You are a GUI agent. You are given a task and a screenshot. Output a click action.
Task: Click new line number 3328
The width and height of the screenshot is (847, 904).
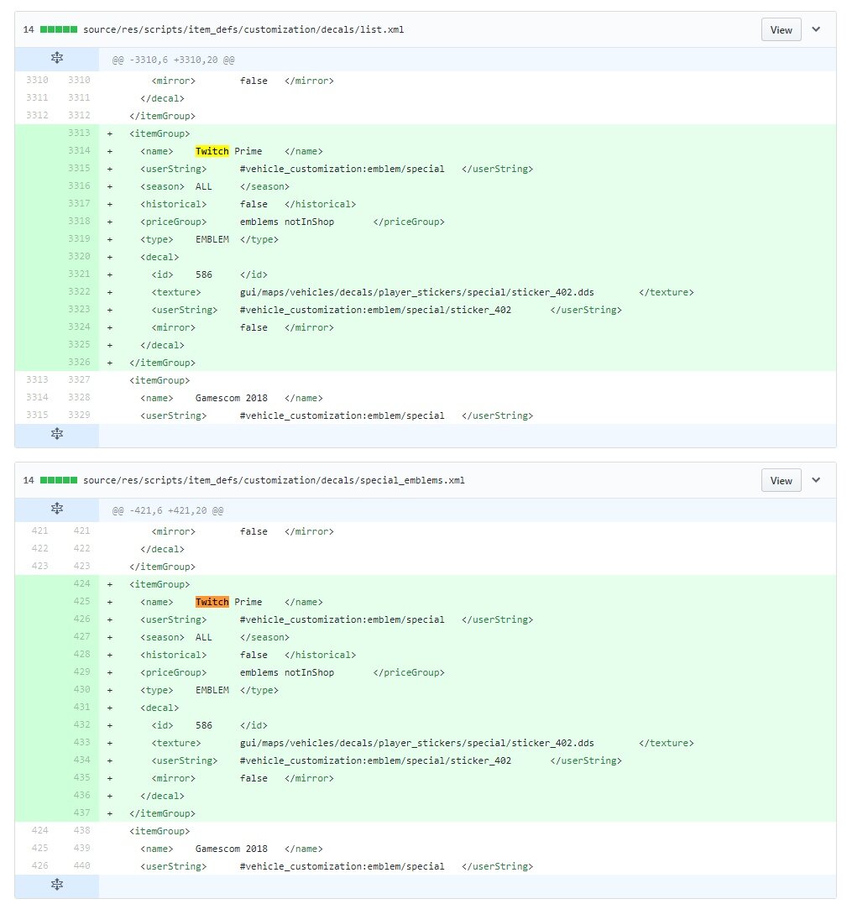[x=79, y=397]
